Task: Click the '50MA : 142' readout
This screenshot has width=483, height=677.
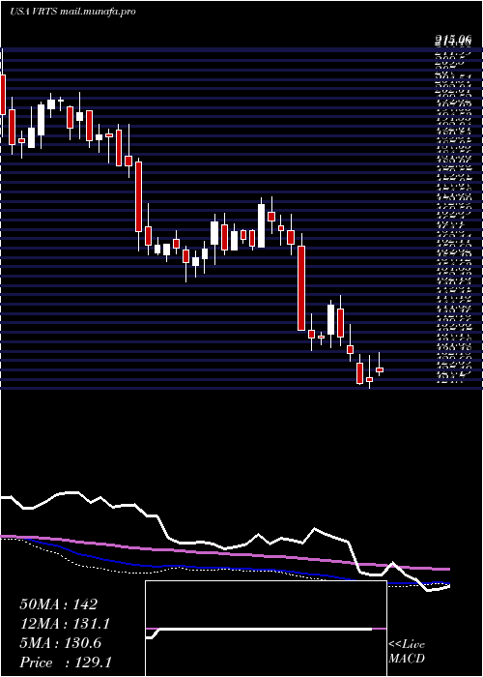Action: (x=58, y=604)
